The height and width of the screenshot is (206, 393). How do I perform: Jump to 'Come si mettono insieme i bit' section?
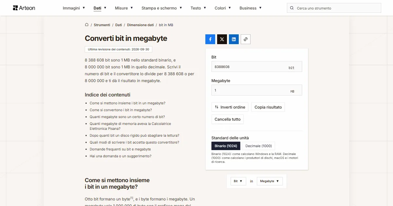[x=127, y=103]
